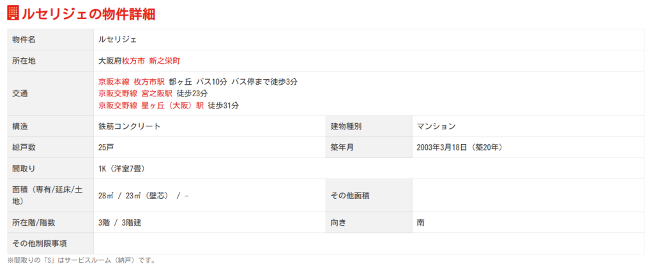Open the 枚方市 city link
The image size is (654, 278).
click(133, 61)
